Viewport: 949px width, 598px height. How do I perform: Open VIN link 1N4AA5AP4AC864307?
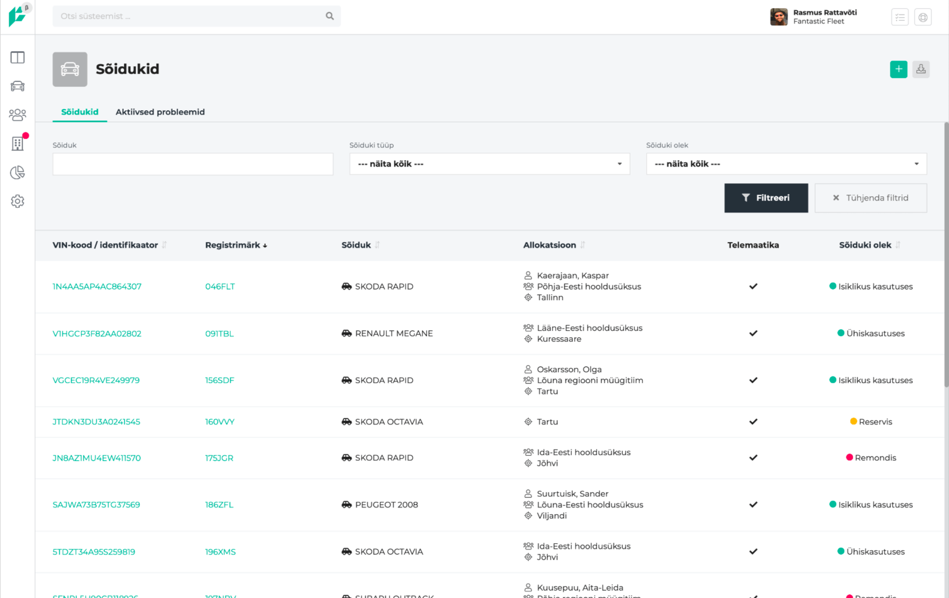pos(97,287)
